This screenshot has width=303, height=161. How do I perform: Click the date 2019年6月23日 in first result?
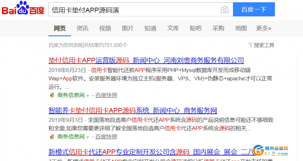click(67, 70)
